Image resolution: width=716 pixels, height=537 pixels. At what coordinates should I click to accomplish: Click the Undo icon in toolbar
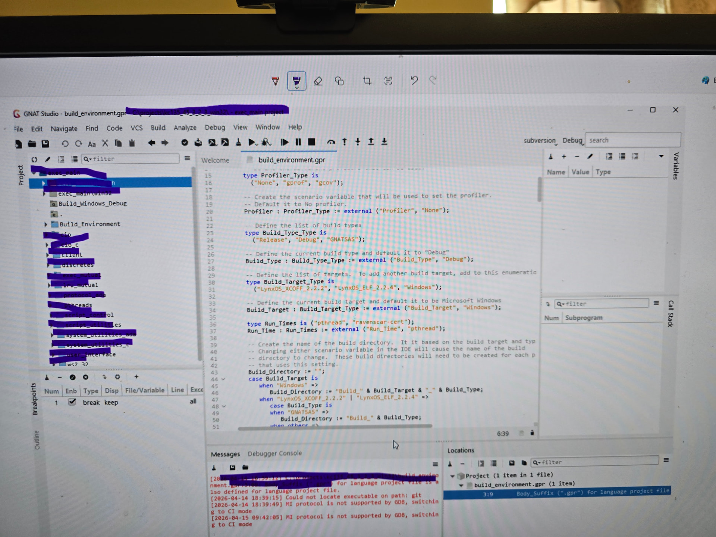[65, 144]
